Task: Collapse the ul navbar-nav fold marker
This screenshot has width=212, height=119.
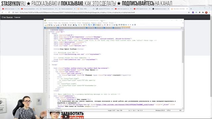Action: coord(49,72)
